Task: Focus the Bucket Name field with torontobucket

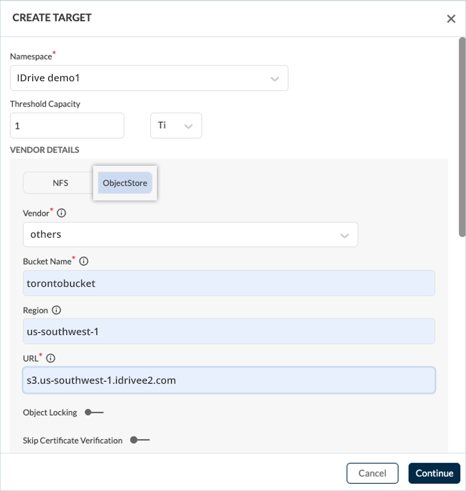Action: click(x=228, y=283)
